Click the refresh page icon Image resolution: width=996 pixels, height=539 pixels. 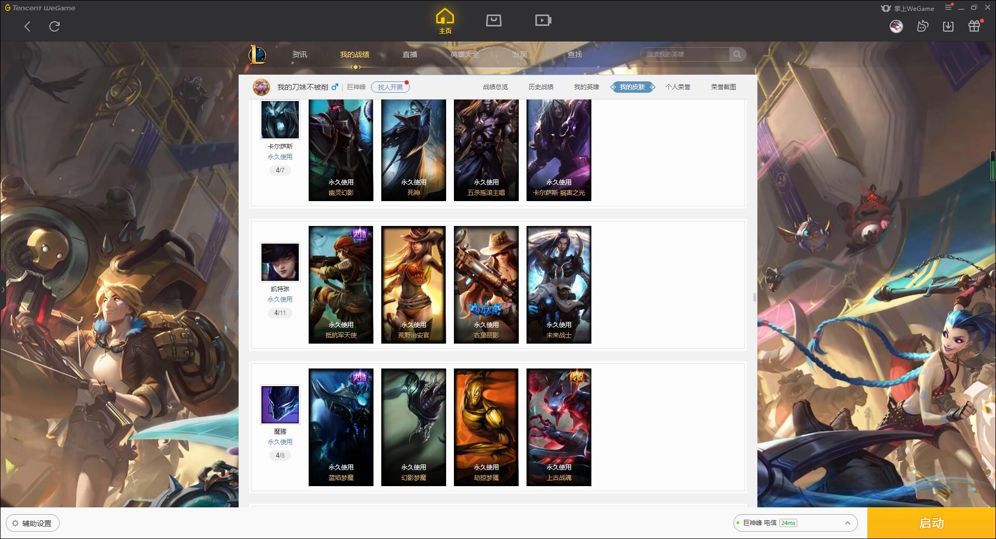click(54, 26)
